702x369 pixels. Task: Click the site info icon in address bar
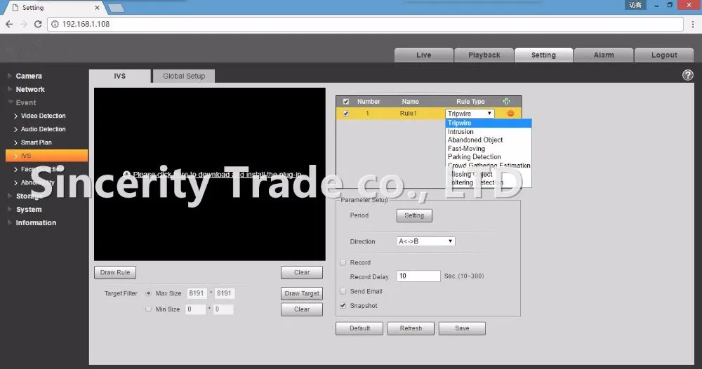pyautogui.click(x=55, y=24)
